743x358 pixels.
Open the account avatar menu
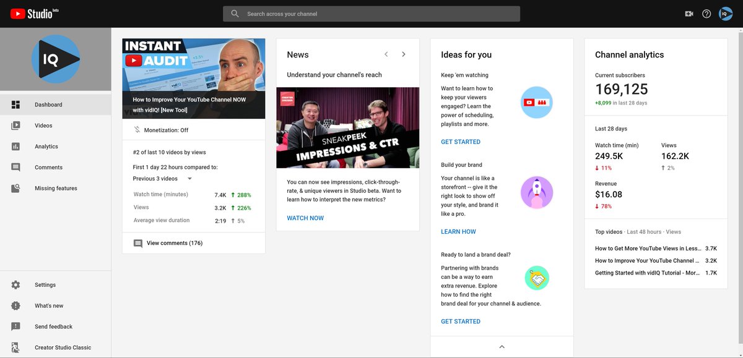[726, 14]
